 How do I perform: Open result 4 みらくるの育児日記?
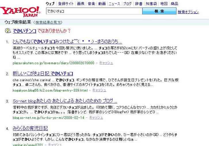point(30,128)
